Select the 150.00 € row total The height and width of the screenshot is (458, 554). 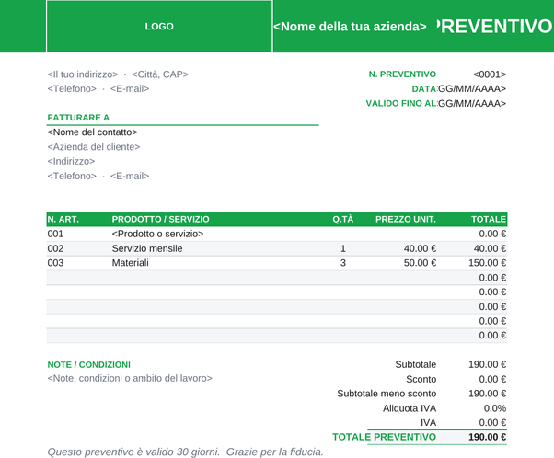click(x=487, y=263)
